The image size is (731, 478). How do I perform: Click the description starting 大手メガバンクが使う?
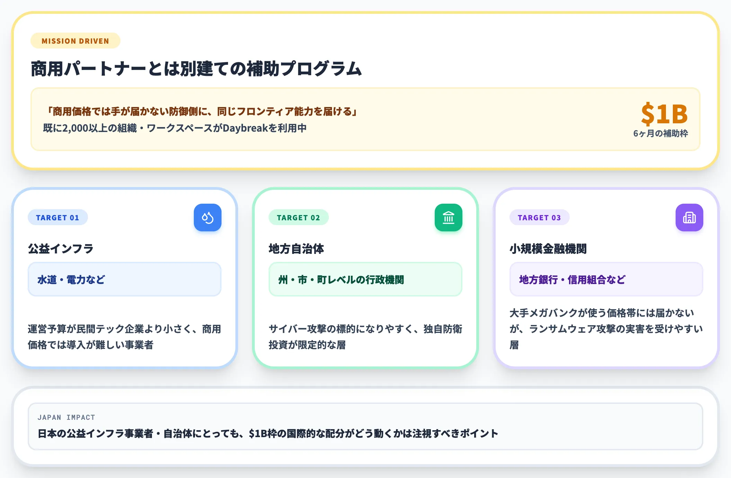pos(606,329)
